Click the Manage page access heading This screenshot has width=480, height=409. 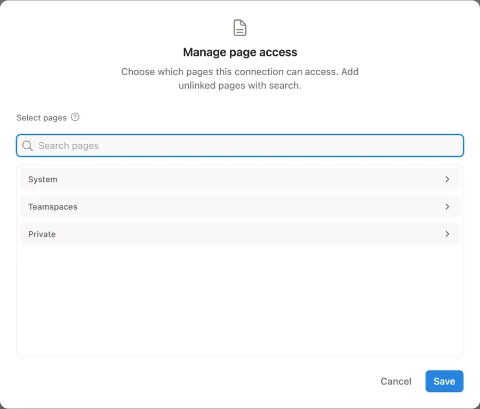[240, 52]
